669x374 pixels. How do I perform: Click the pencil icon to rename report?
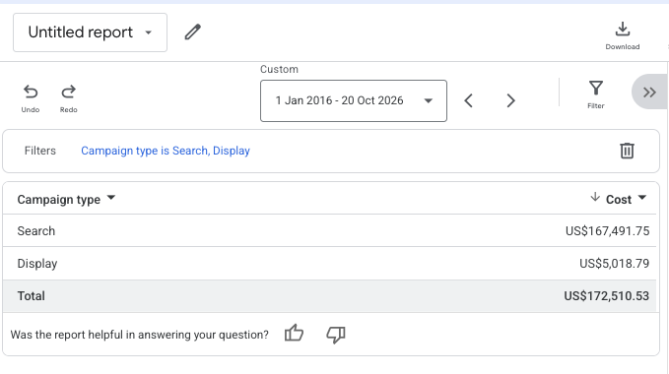(x=192, y=31)
